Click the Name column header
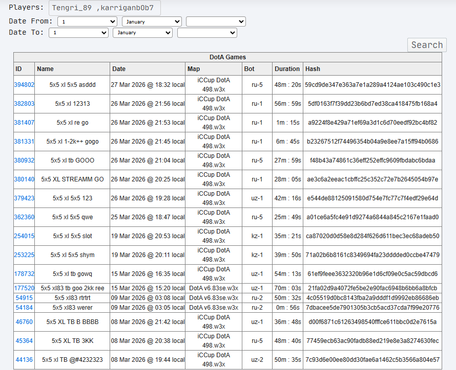Screen dimensions: 456x370 coord(72,68)
